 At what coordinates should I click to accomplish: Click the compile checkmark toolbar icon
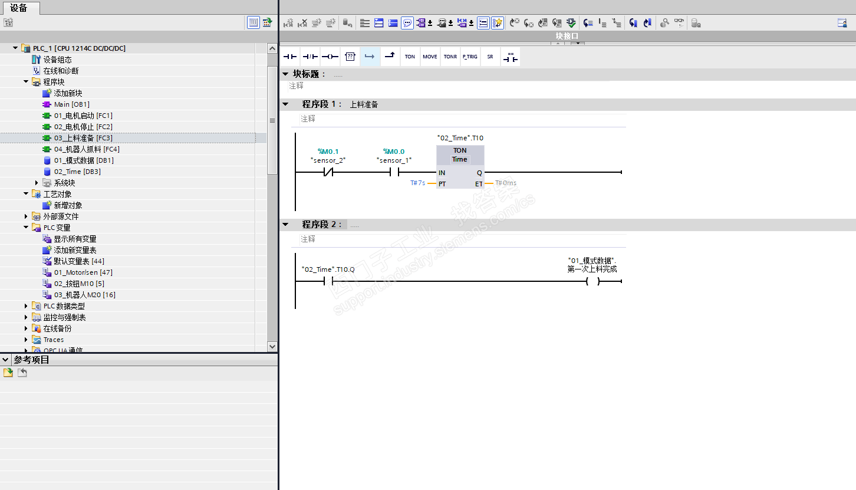(571, 23)
